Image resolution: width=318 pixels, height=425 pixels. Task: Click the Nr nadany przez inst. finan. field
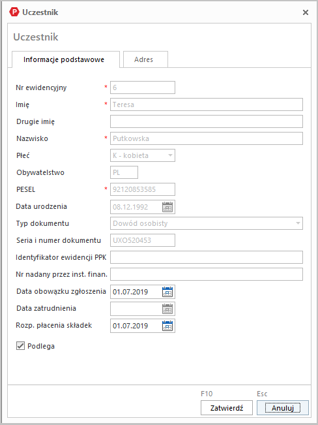206,274
